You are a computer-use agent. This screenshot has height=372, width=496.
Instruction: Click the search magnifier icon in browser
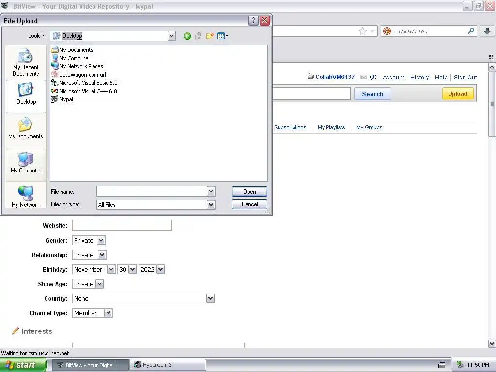coord(471,31)
